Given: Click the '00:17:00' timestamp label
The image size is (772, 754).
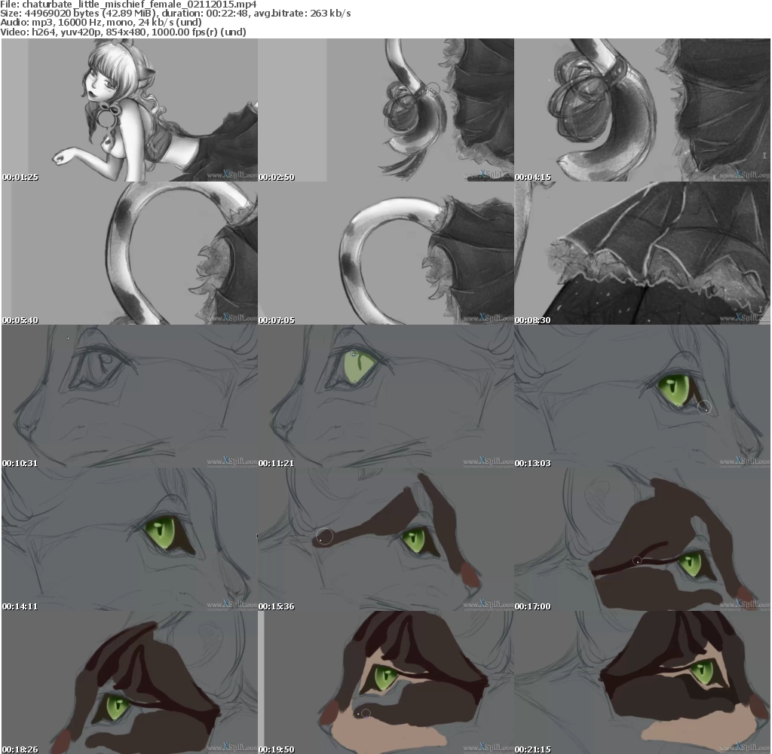Looking at the screenshot, I should tap(533, 606).
